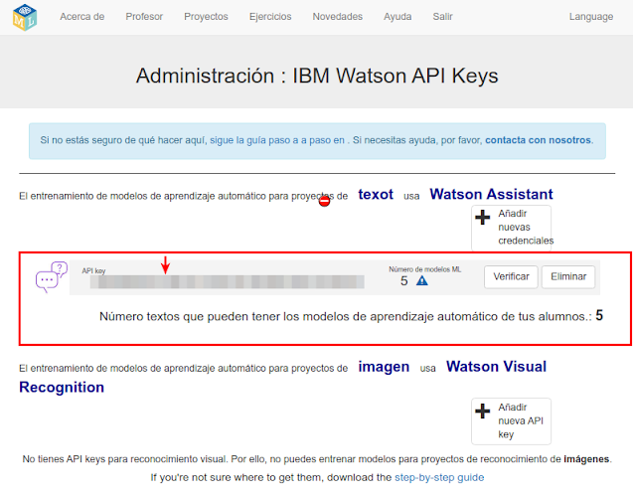The width and height of the screenshot is (633, 496).
Task: Add new Watson Assistant credentials
Action: pyautogui.click(x=511, y=228)
